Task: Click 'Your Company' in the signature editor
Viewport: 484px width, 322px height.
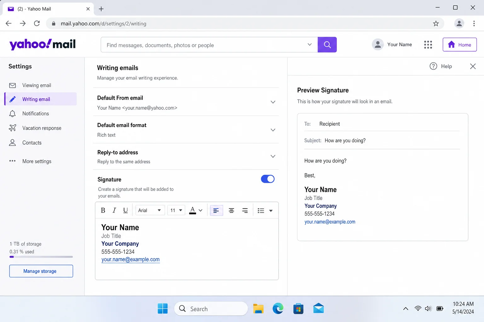Action: 120,244
